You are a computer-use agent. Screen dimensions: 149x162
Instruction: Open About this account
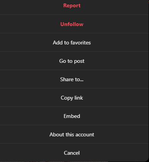pos(72,134)
